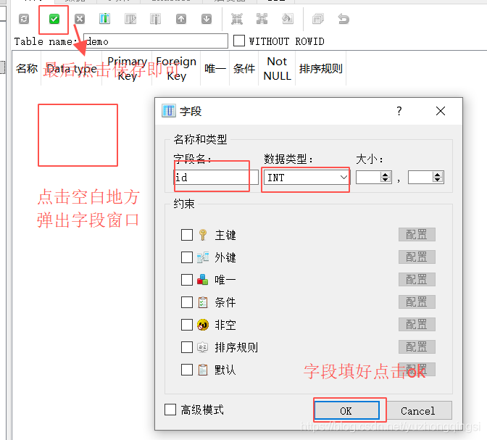Focus the 字段名 field containing id
The height and width of the screenshot is (440, 487).
pos(216,178)
